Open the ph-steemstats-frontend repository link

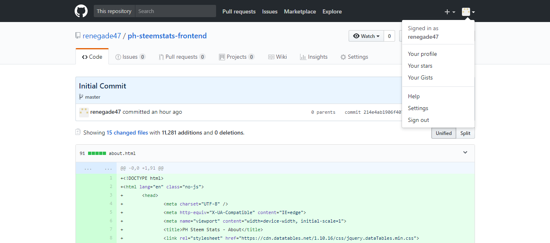167,35
